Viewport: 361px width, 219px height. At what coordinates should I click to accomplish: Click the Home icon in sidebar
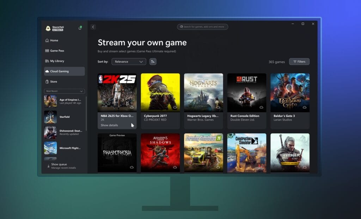47,40
